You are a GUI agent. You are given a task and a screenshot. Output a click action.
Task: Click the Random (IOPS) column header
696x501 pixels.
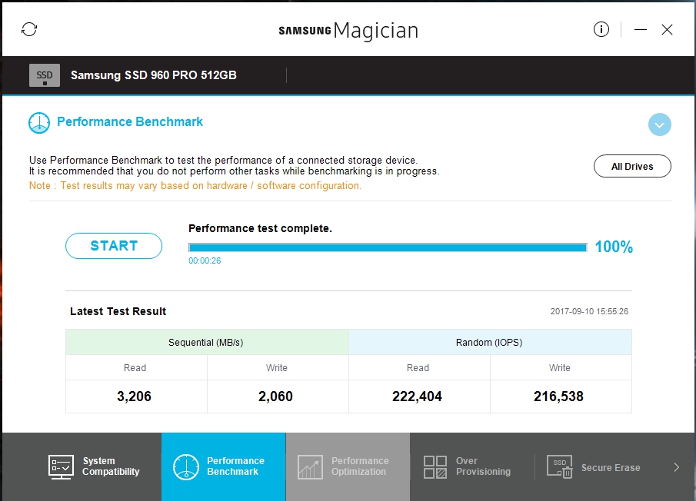tap(489, 342)
